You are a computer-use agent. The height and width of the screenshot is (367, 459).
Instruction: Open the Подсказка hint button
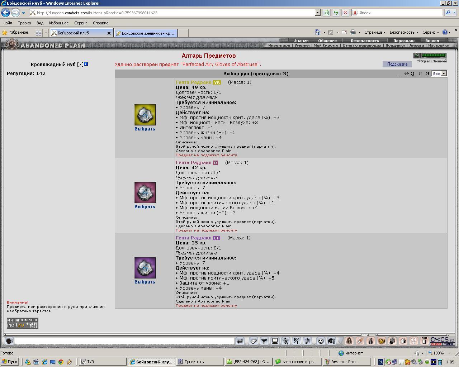point(397,64)
